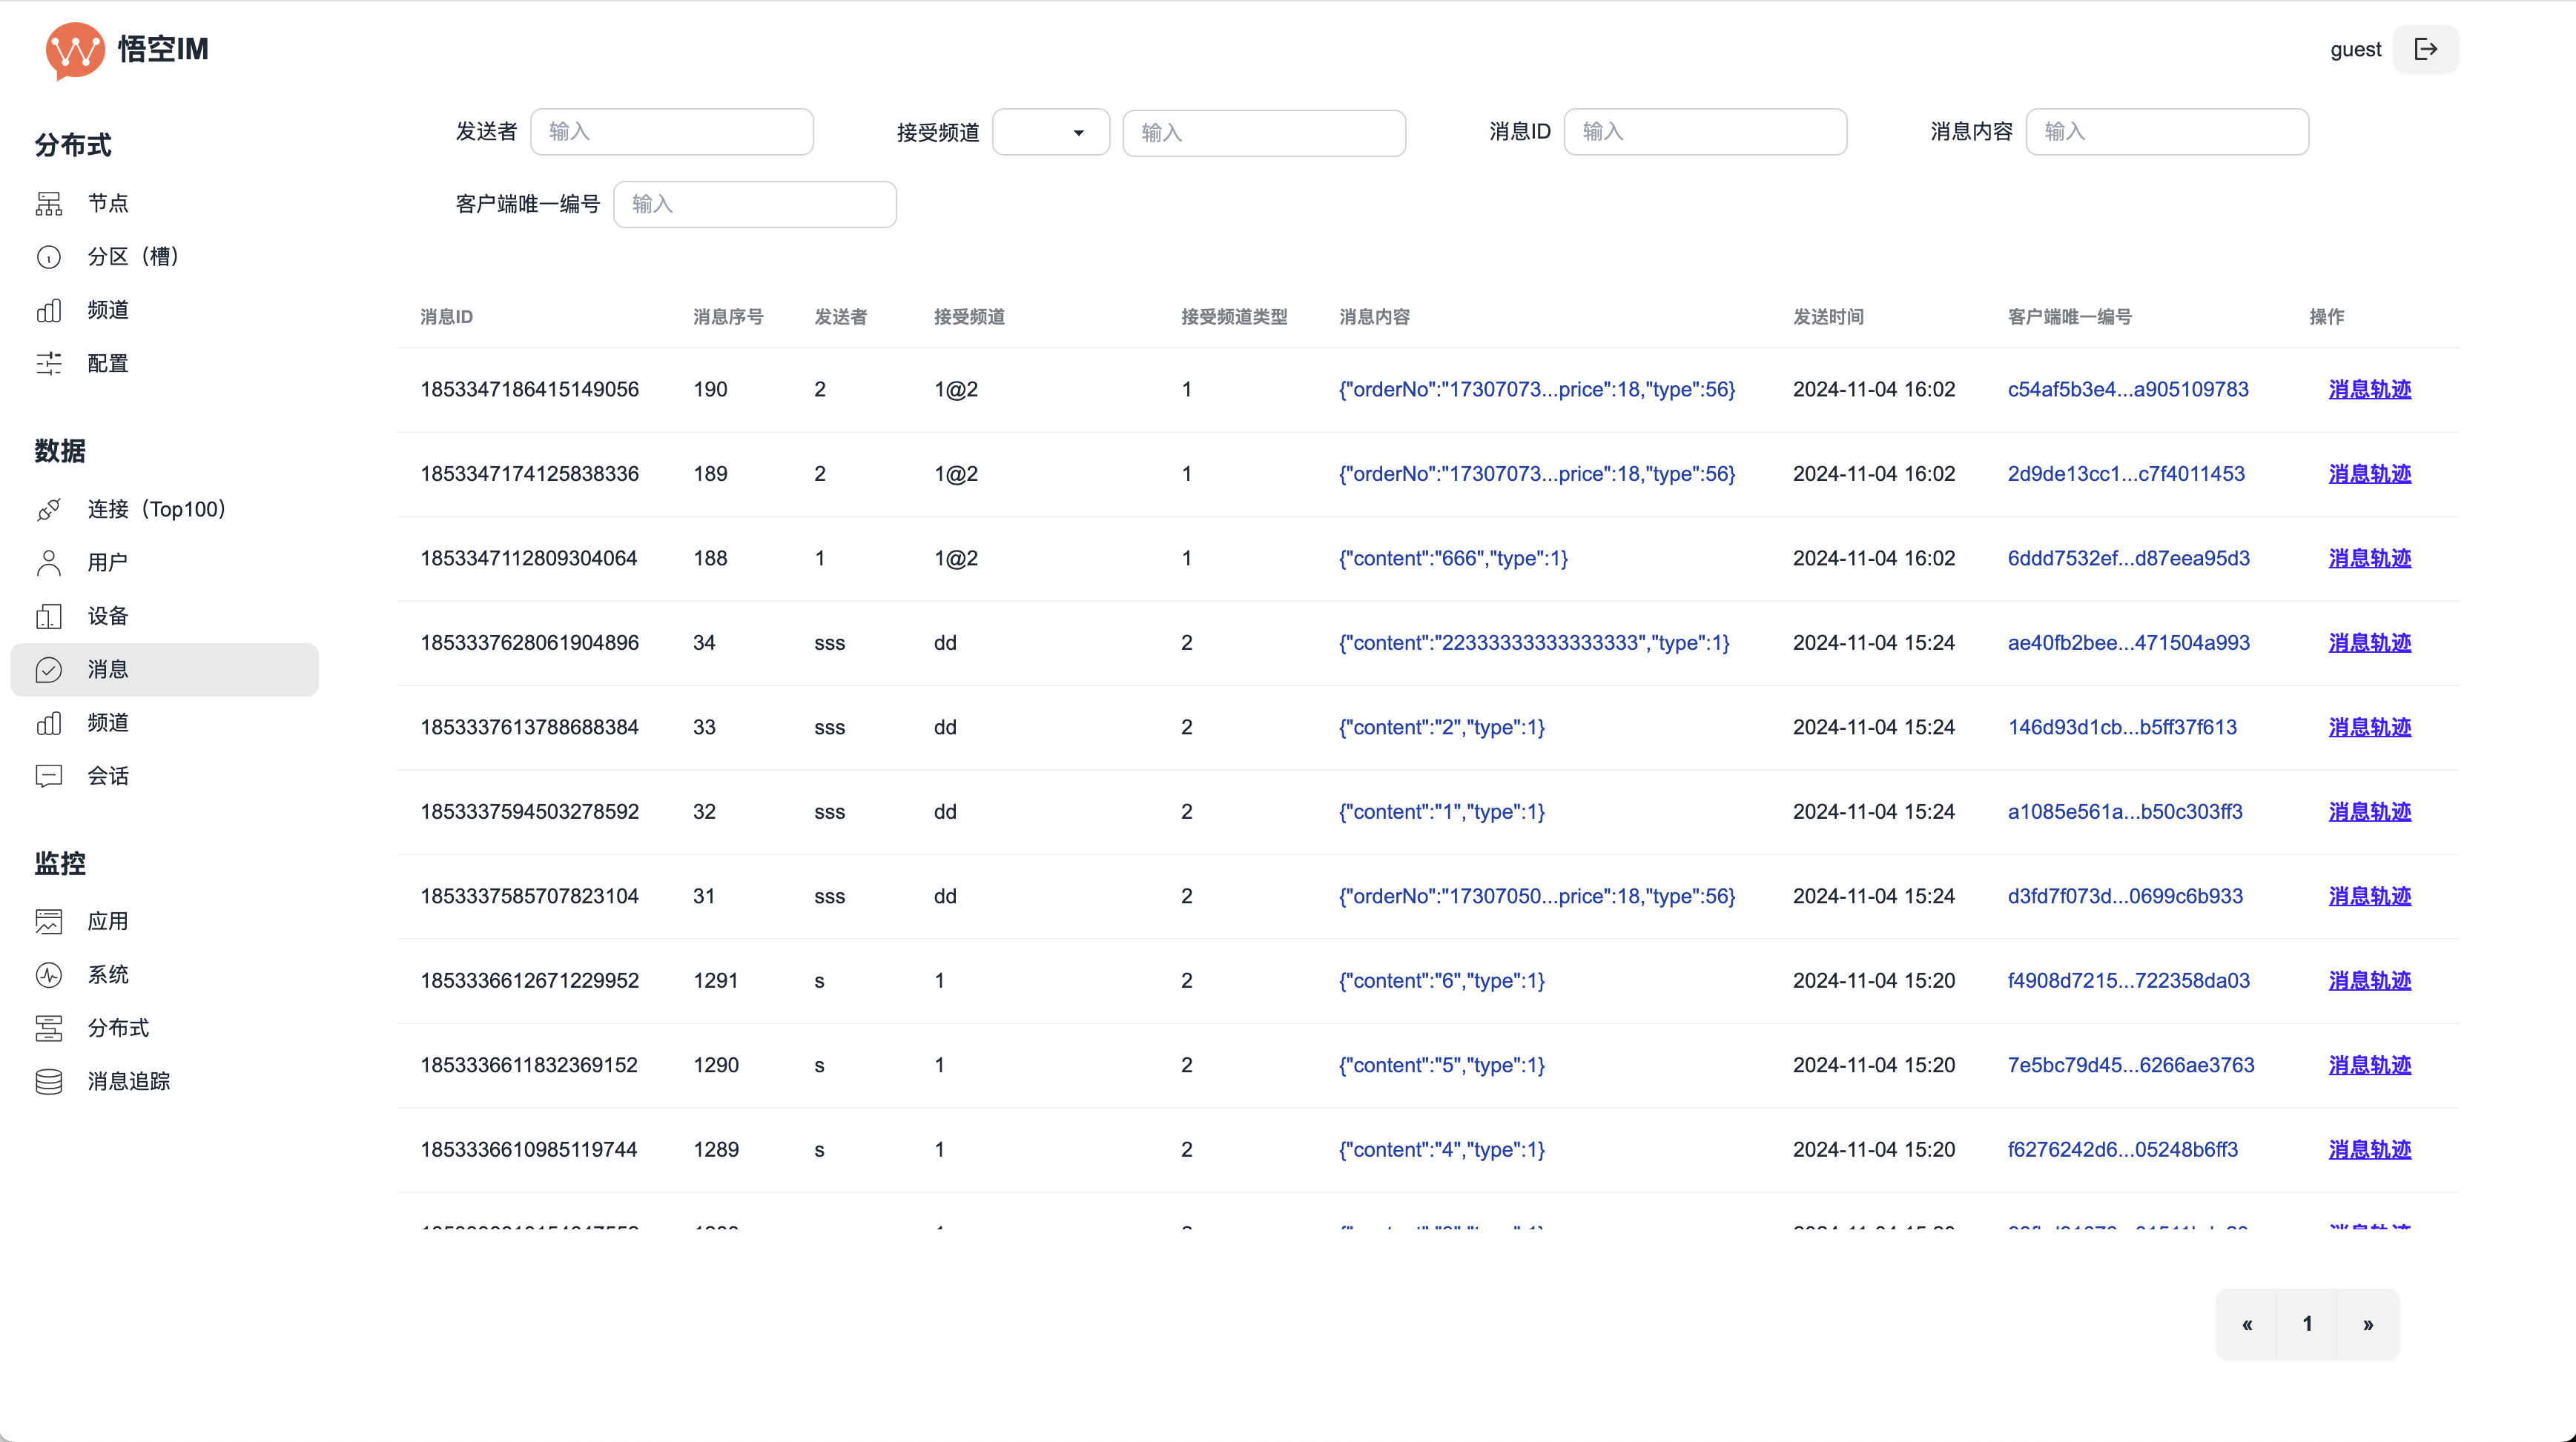The image size is (2576, 1442).
Task: Click message content {"content":"666","type":1}
Action: pyautogui.click(x=1453, y=559)
